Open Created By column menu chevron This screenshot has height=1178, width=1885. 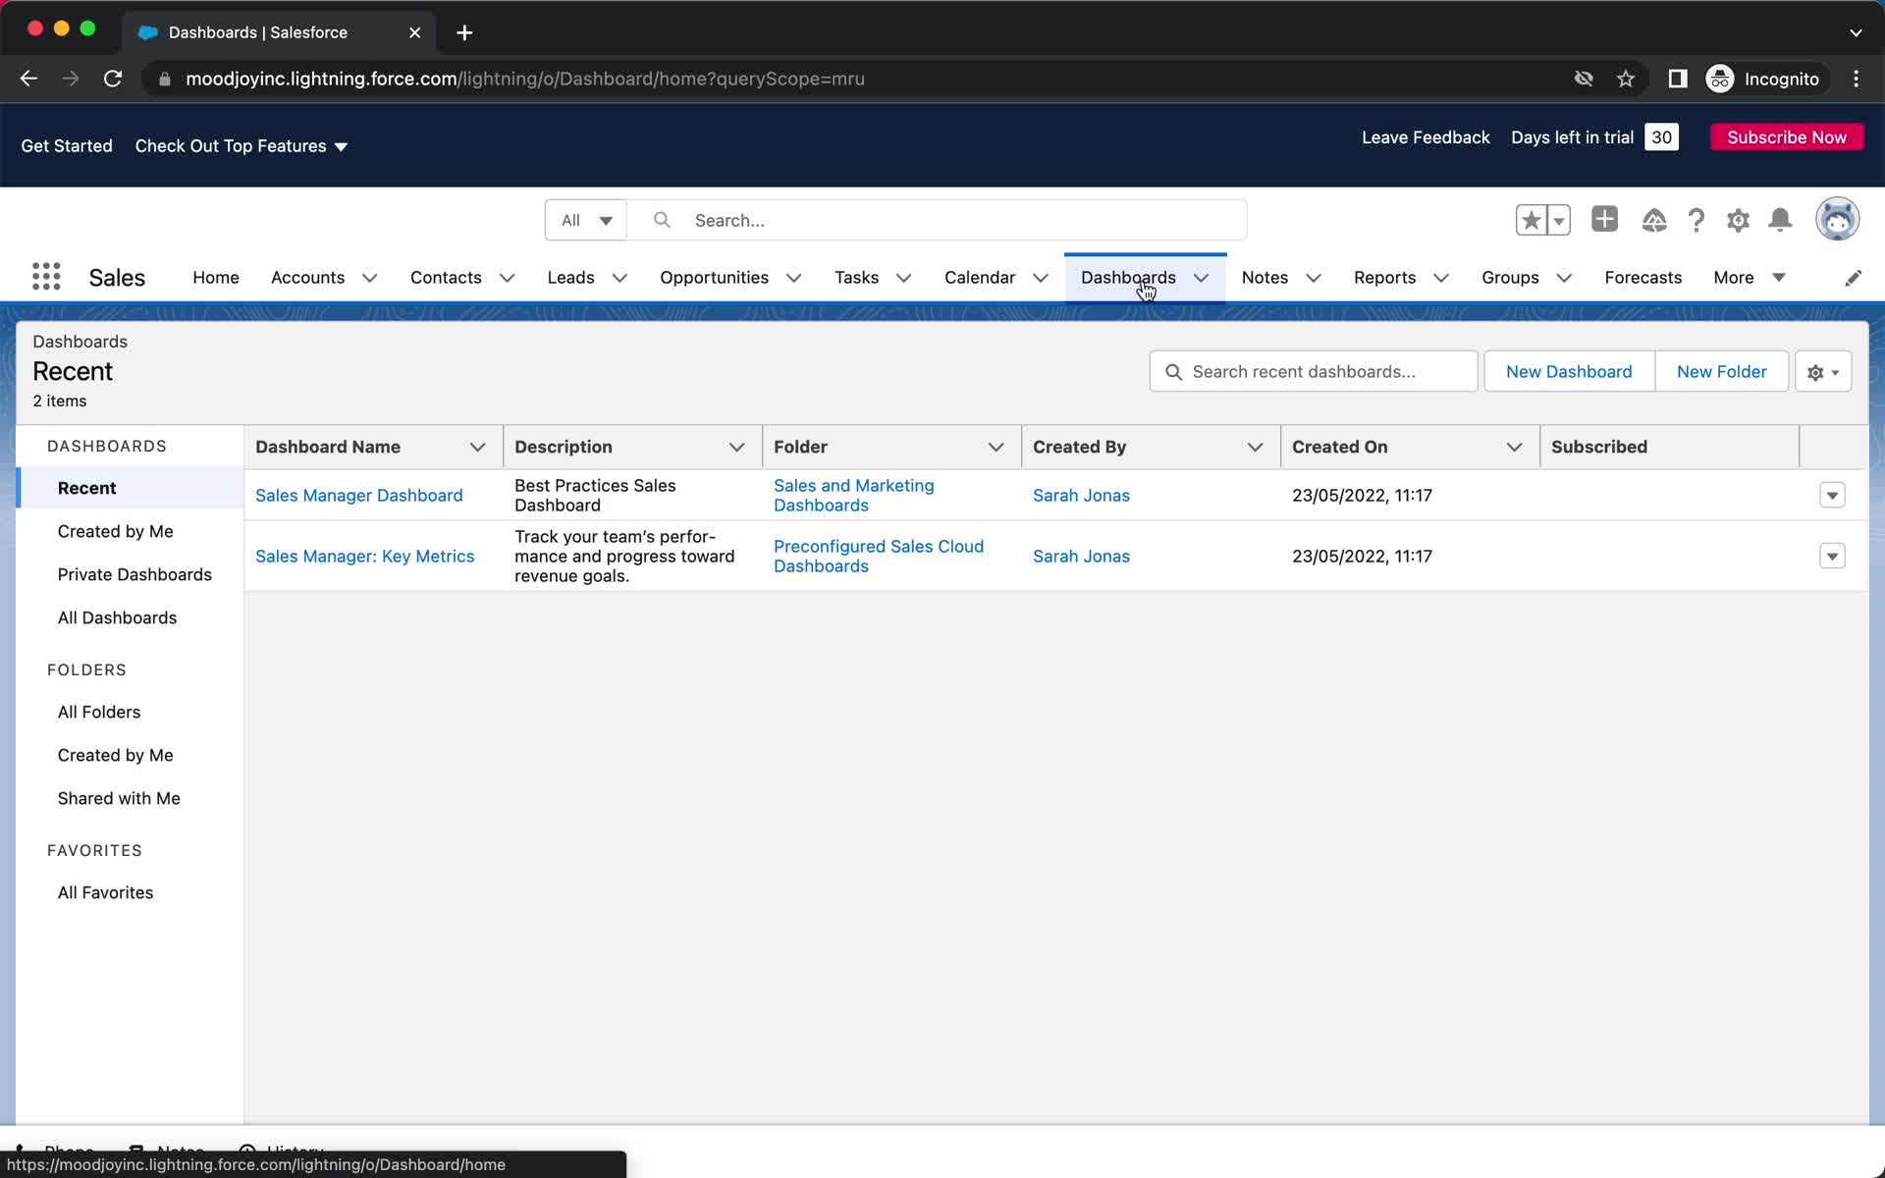[x=1255, y=447]
